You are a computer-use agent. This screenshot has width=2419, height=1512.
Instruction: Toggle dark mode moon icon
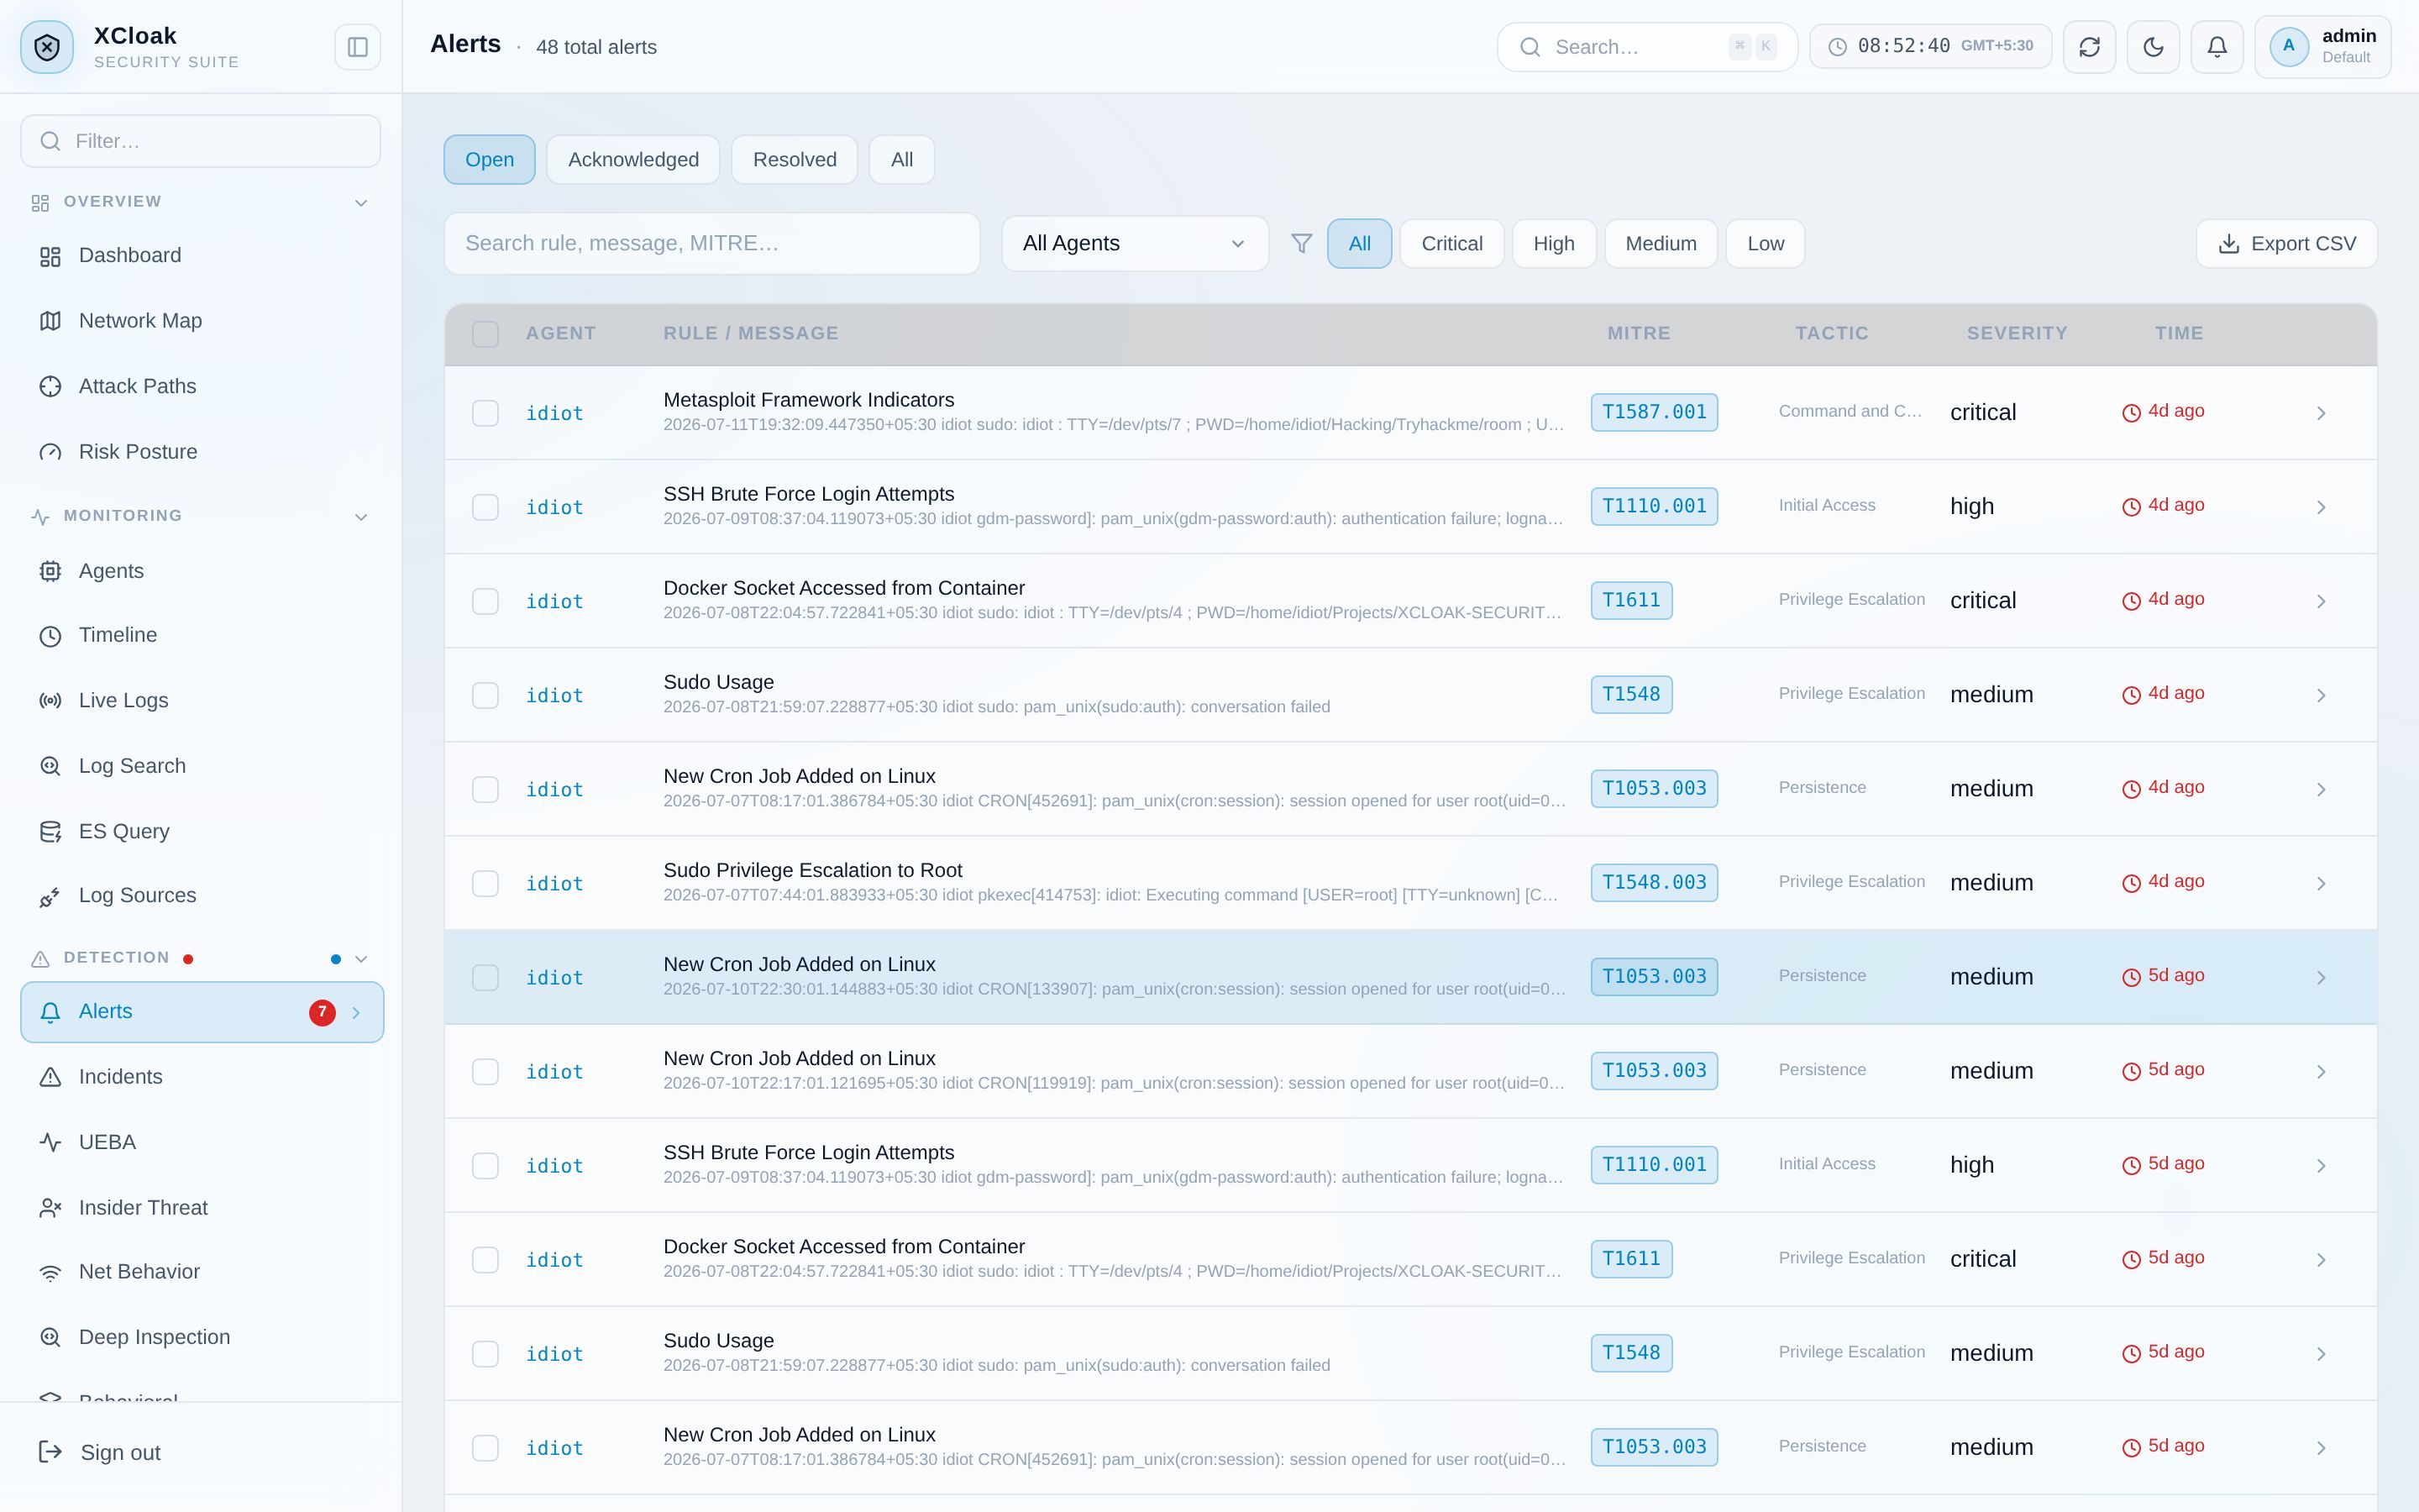tap(2153, 47)
